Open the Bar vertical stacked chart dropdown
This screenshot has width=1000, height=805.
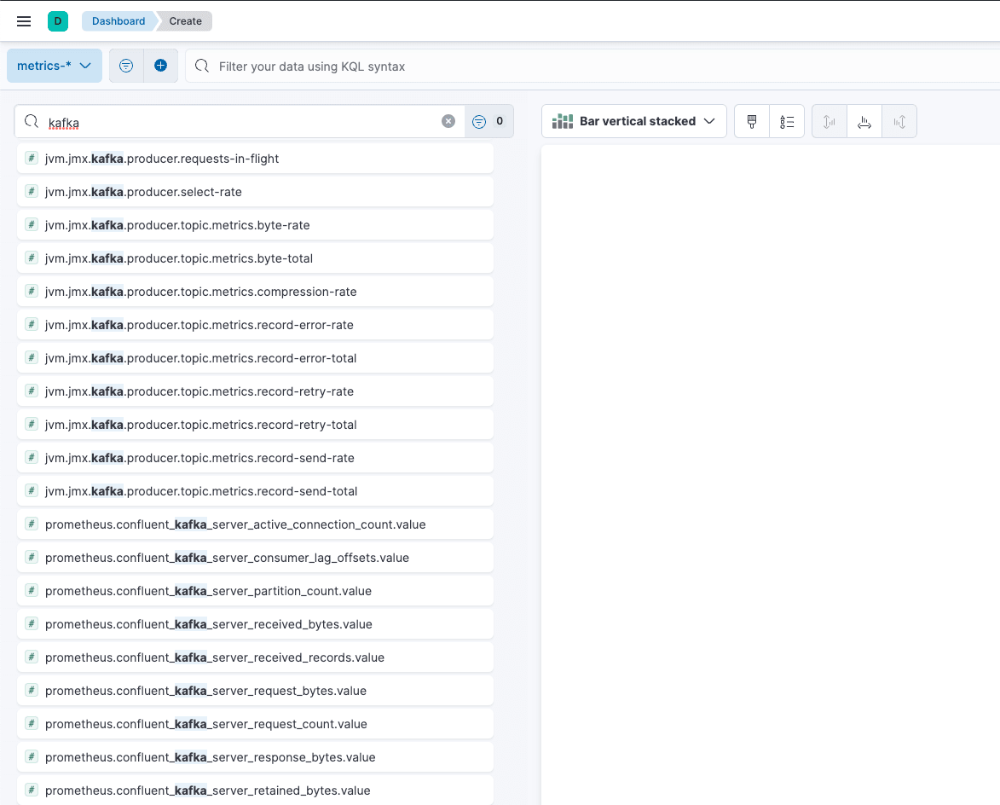coord(633,121)
